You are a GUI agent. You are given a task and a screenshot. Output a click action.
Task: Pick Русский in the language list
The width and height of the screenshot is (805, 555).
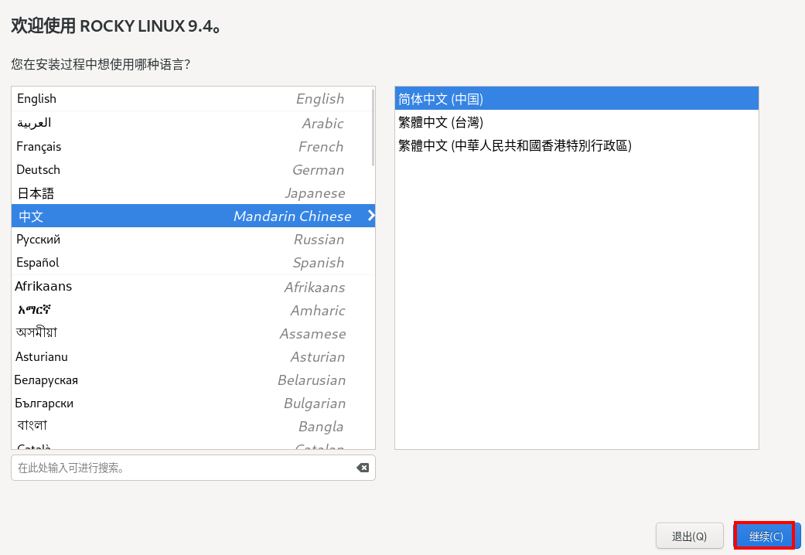tap(192, 240)
